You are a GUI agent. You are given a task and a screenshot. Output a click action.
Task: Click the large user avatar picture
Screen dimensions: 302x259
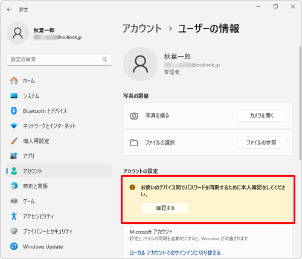click(140, 64)
